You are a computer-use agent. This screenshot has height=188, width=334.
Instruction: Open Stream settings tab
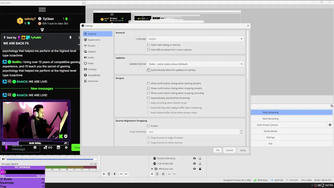98,46
